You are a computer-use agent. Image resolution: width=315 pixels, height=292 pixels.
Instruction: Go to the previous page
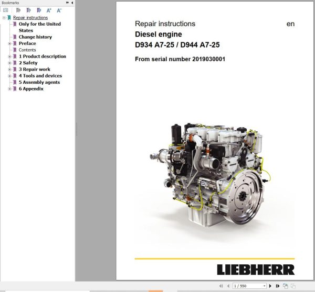point(228,286)
